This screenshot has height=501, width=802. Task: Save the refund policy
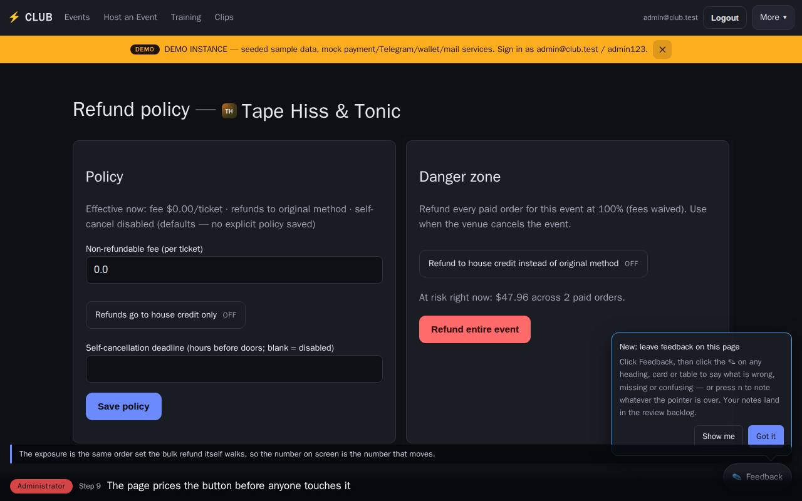tap(123, 406)
